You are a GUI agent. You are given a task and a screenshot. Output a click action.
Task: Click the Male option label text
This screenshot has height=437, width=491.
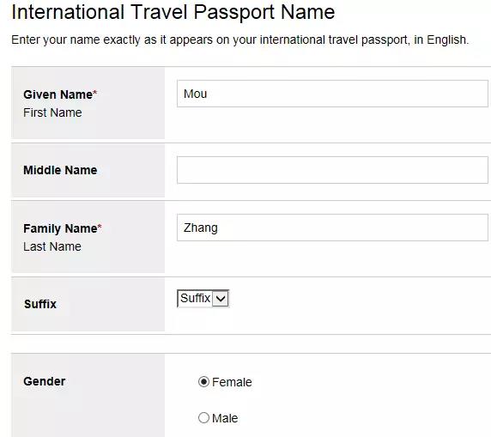coord(225,418)
